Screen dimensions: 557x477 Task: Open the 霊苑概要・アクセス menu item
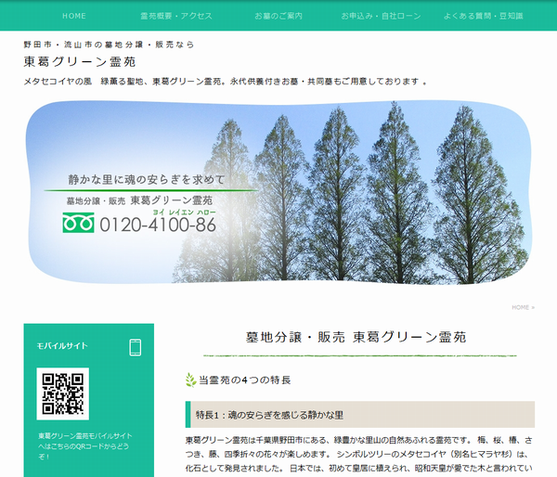[x=176, y=16]
